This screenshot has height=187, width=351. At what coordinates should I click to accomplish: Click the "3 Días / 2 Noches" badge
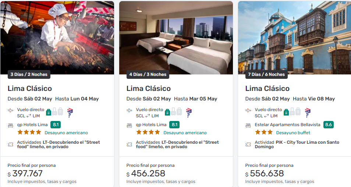click(x=29, y=74)
